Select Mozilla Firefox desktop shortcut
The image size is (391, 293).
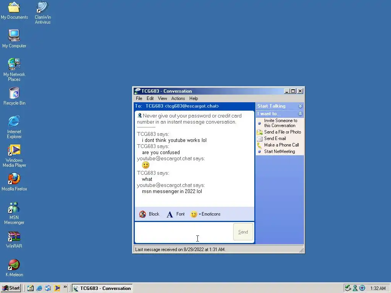pos(14,182)
